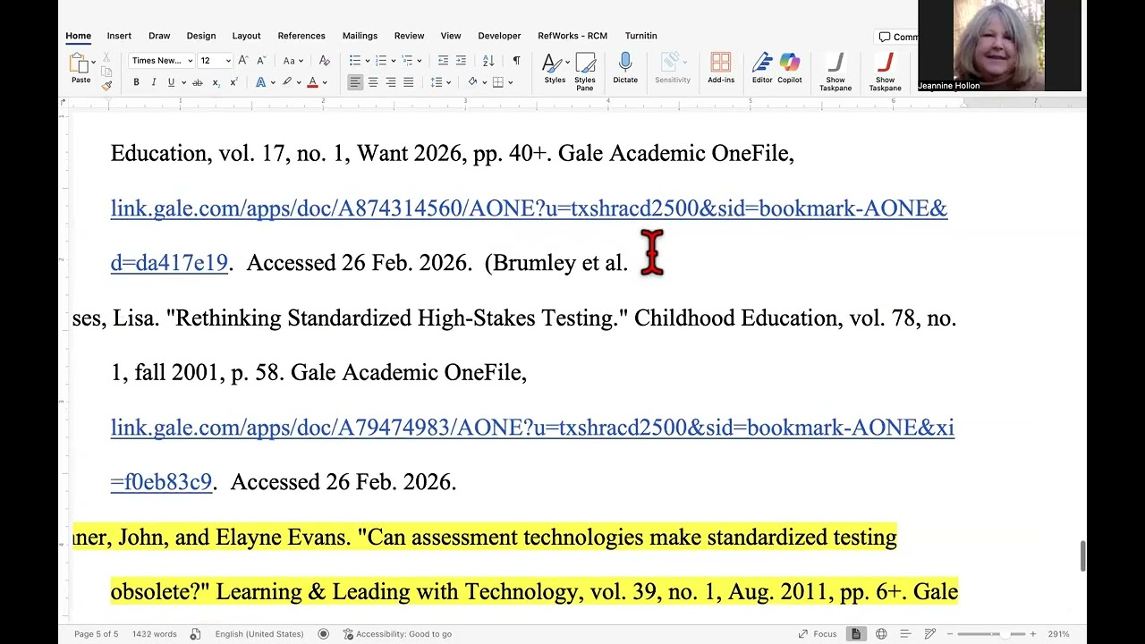The height and width of the screenshot is (644, 1145).
Task: Open Copilot from the ribbon
Action: point(790,69)
